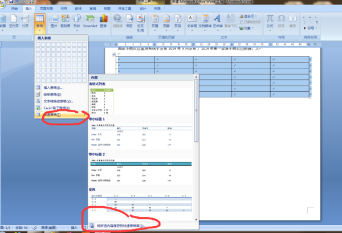Select the Excel 电子表格 menu entry
This screenshot has width=342, height=233.
[56, 108]
